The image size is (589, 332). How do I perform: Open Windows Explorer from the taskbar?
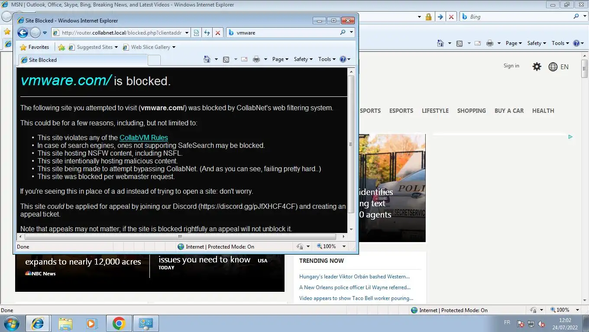[65, 323]
